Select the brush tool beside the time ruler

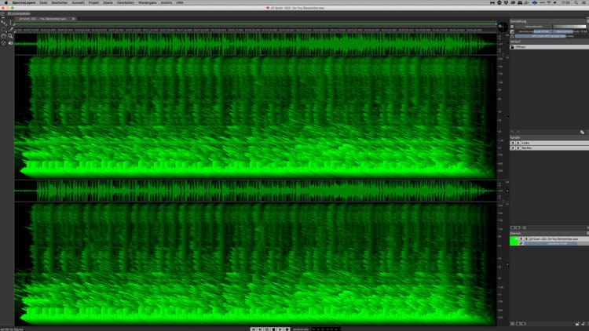12,29
